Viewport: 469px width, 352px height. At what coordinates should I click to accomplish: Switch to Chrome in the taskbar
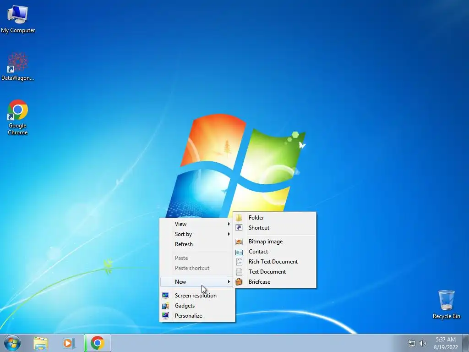coord(98,343)
